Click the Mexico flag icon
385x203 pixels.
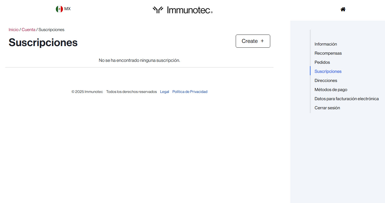pos(59,9)
